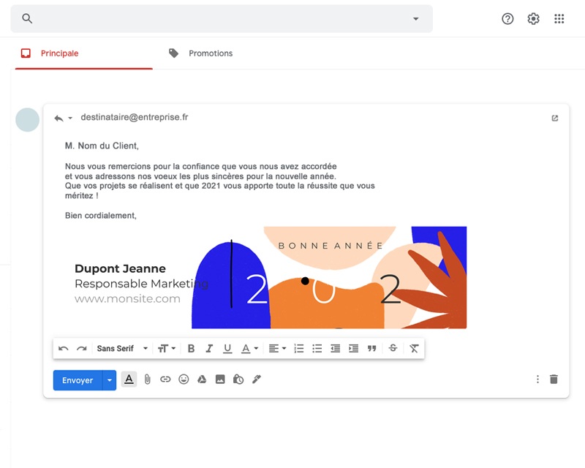Open the text size dropdown
Image resolution: width=585 pixels, height=468 pixels.
tap(167, 349)
